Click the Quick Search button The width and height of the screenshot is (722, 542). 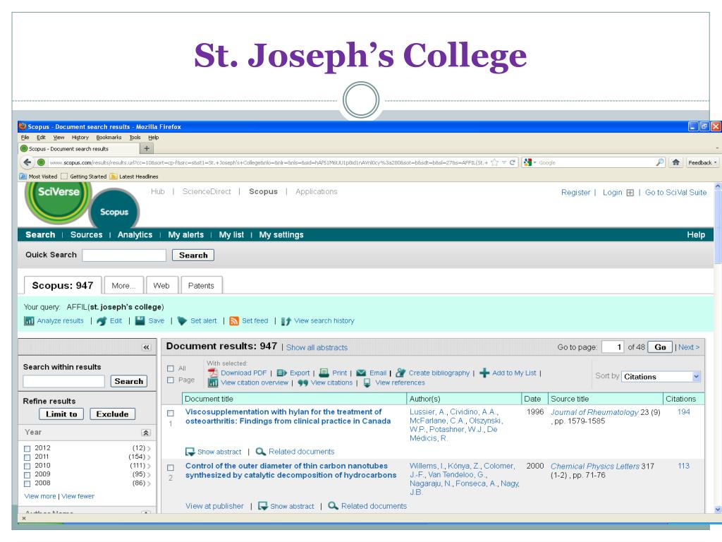(x=193, y=255)
